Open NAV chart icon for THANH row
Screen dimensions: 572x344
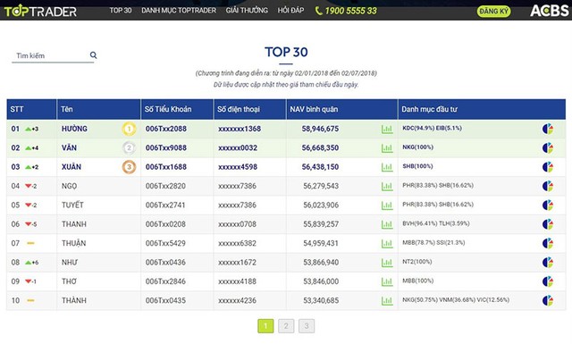tap(387, 224)
